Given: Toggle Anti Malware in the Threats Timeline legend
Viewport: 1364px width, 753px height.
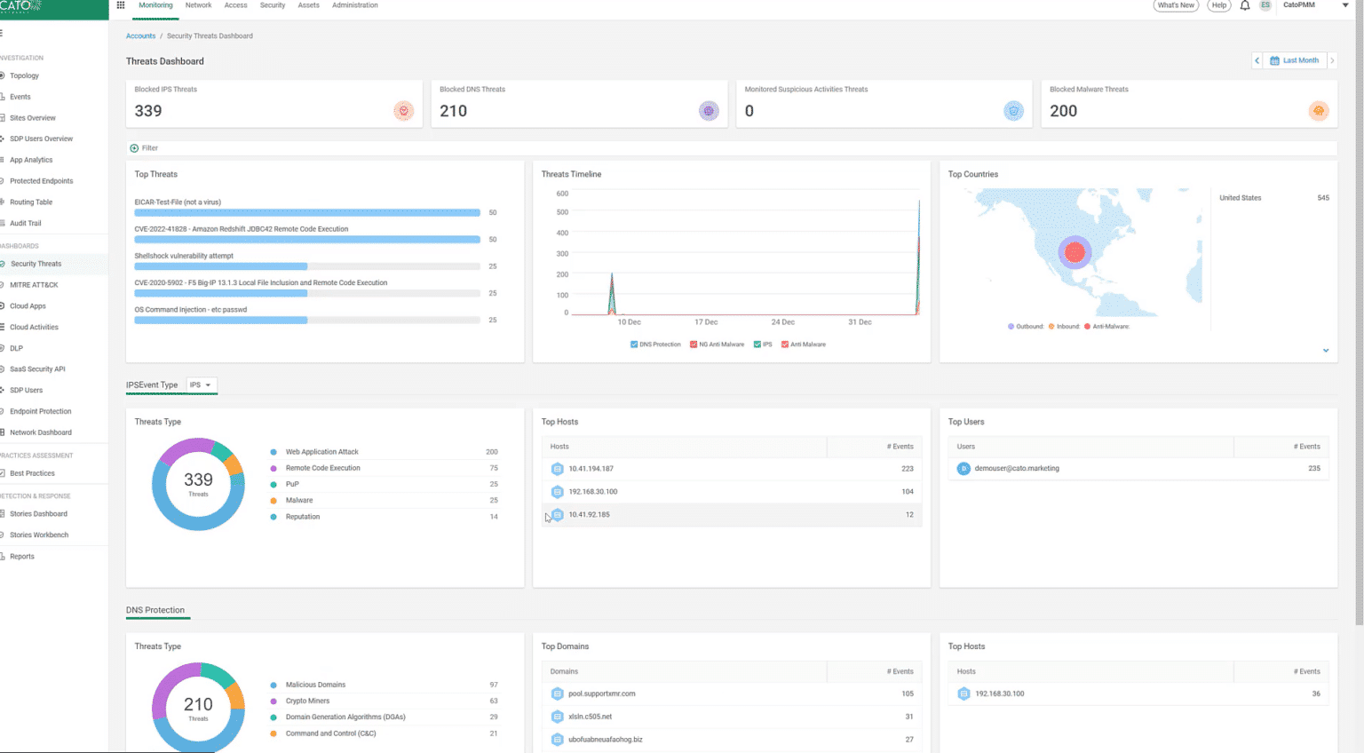Looking at the screenshot, I should click(783, 345).
